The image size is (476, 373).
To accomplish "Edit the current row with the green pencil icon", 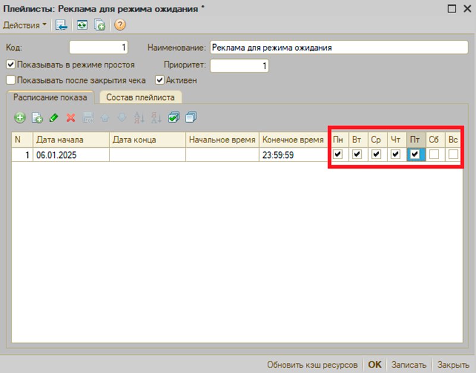I will [x=54, y=117].
